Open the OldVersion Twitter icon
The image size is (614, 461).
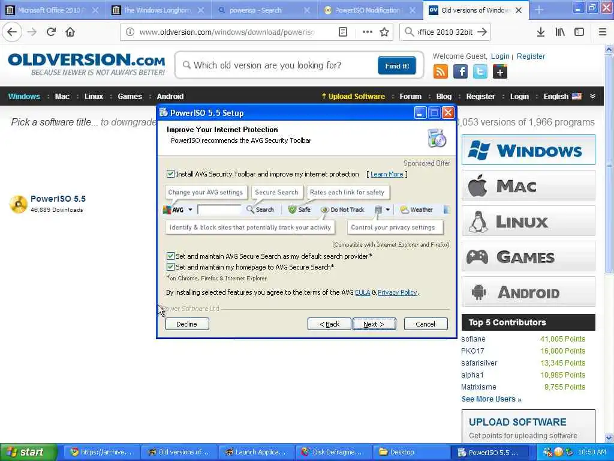480,72
